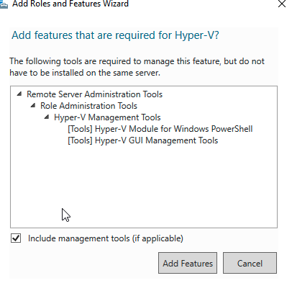
Task: Click the Include management tools label text
Action: pyautogui.click(x=106, y=238)
